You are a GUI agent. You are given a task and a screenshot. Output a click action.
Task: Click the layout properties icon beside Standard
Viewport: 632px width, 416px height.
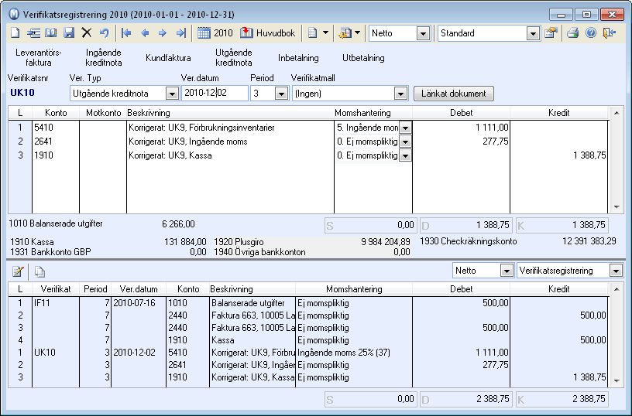551,33
